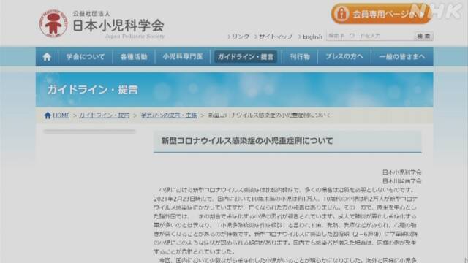Click the 検索 search button

423,36
